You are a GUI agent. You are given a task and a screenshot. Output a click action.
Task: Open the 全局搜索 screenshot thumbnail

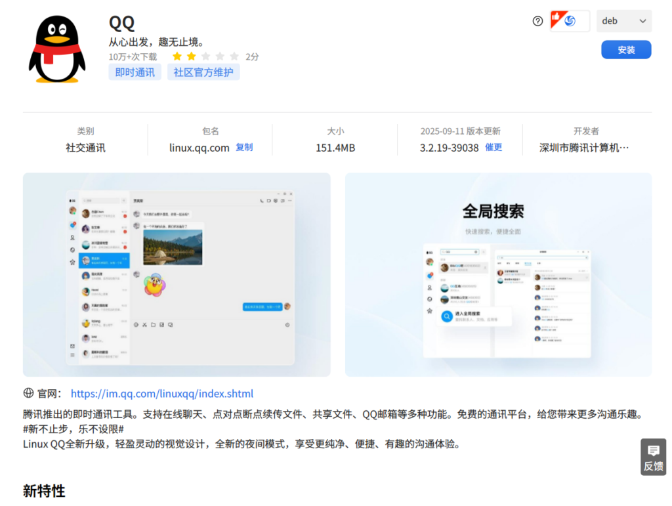(x=498, y=274)
